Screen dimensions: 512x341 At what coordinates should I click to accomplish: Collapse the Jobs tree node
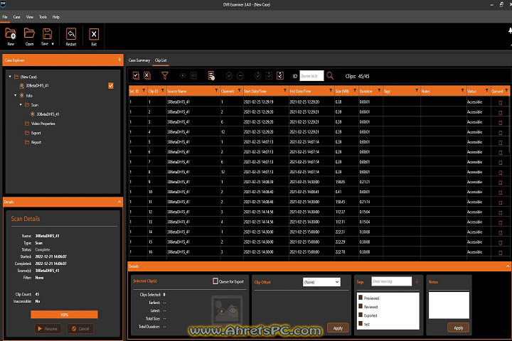(16, 95)
